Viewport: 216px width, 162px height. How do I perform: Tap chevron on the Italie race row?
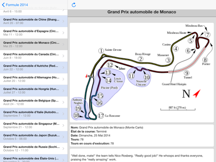(x=63, y=114)
